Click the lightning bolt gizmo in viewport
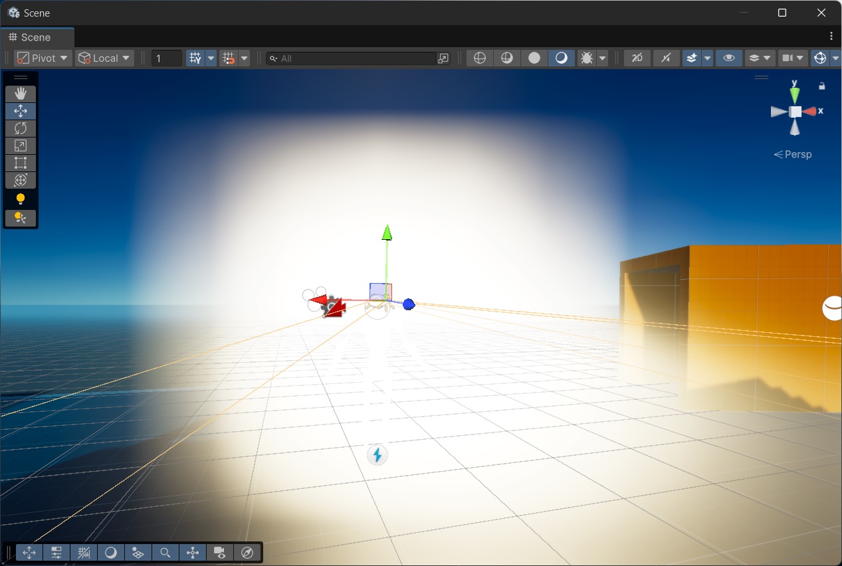Image resolution: width=842 pixels, height=566 pixels. [377, 454]
